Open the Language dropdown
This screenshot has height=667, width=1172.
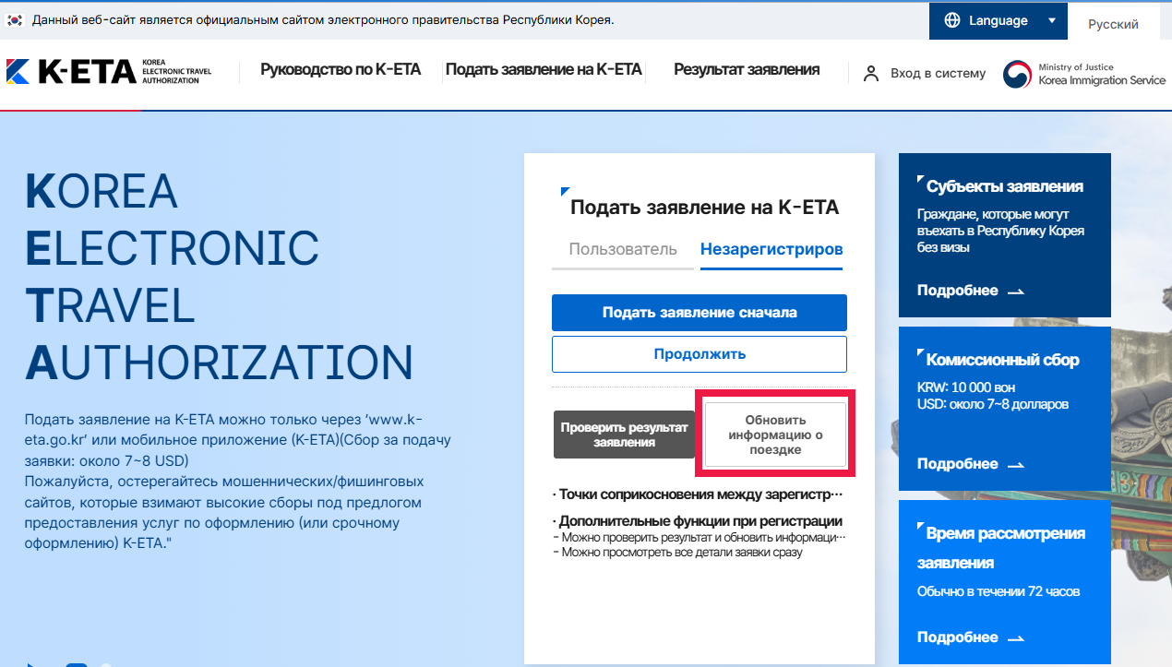[999, 20]
